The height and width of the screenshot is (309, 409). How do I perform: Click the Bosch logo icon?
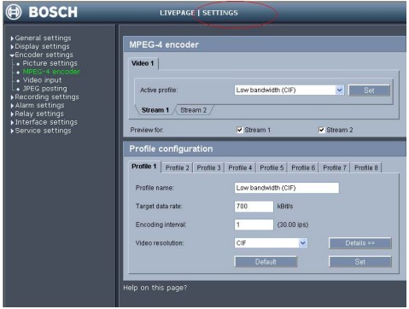point(14,12)
